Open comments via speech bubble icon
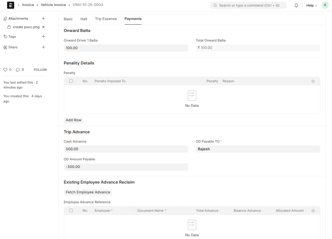 [x=18, y=70]
